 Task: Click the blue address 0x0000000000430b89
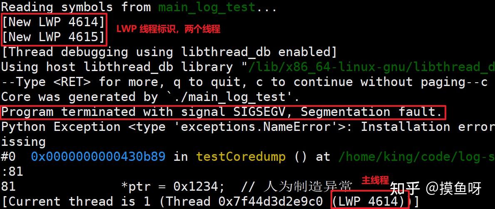(98, 157)
